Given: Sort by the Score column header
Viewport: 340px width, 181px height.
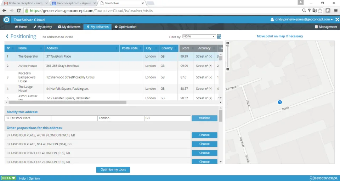Looking at the screenshot, I should 188,48.
